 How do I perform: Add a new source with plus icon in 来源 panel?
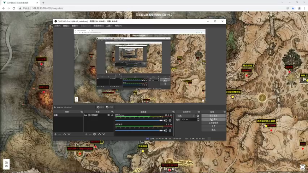(x=86, y=134)
